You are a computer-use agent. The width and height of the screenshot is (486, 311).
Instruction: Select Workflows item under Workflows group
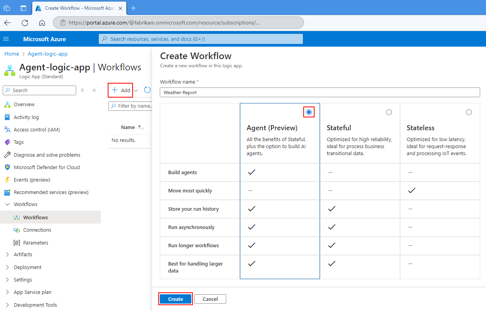pyautogui.click(x=50, y=217)
